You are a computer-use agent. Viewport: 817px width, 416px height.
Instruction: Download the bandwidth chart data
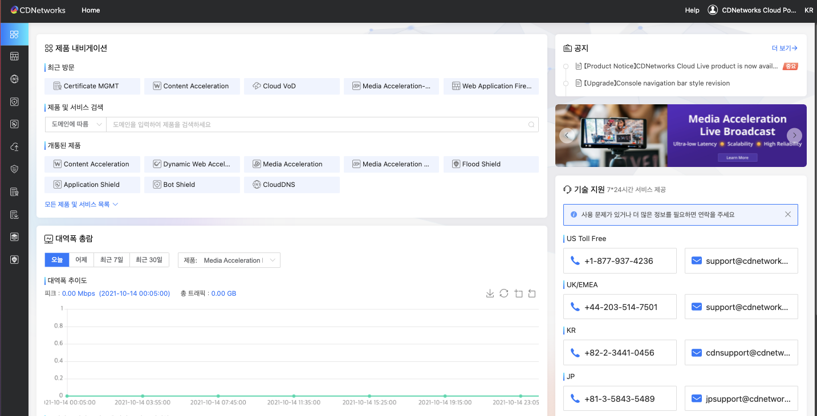490,293
